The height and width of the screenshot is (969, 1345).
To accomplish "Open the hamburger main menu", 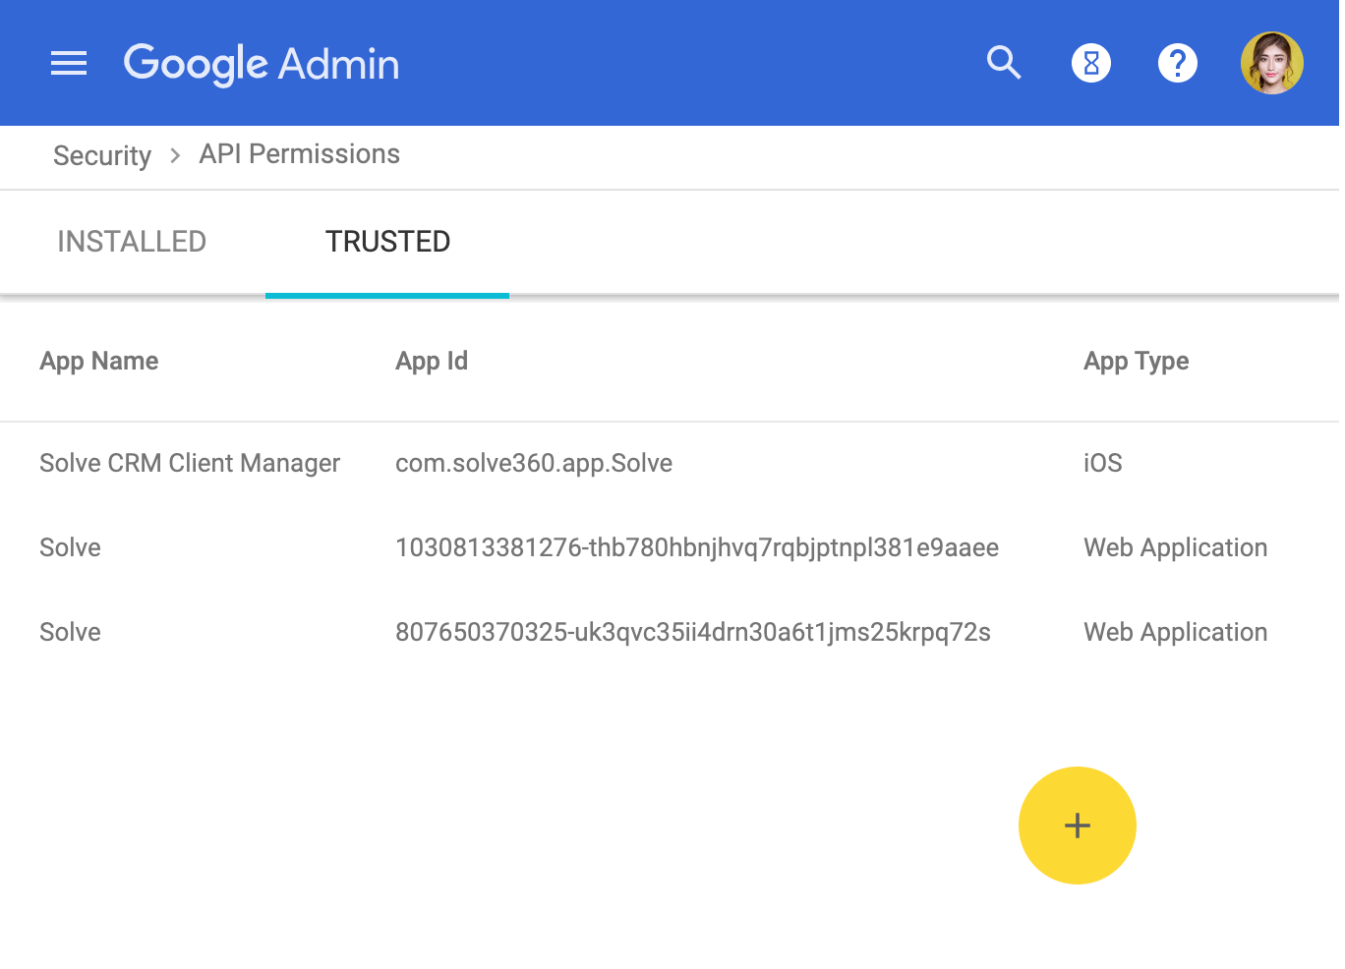I will (x=69, y=64).
